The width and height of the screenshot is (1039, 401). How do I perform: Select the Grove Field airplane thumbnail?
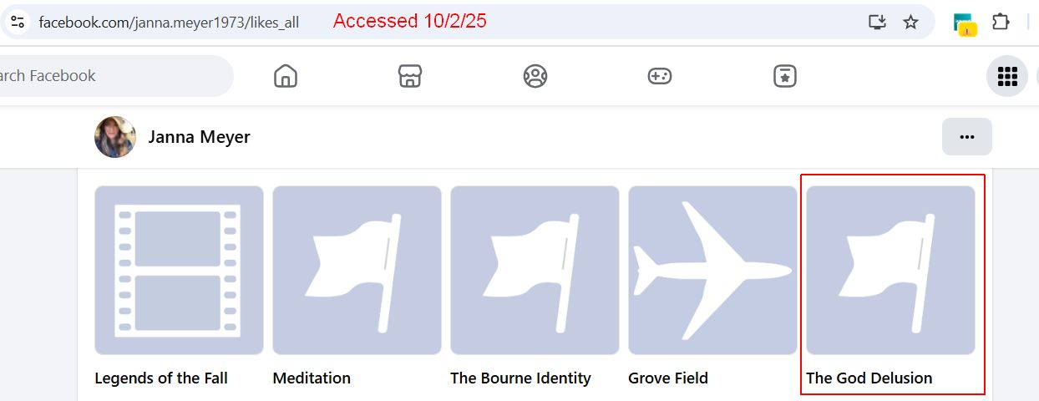point(712,270)
